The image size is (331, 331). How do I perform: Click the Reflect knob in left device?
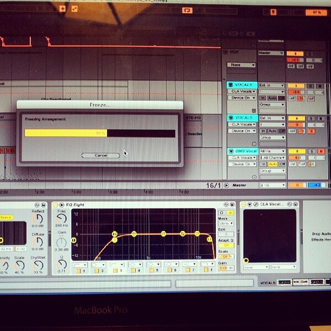(x=38, y=218)
